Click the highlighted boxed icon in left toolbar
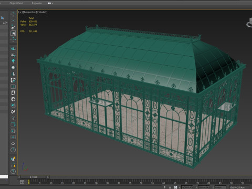The width and height of the screenshot is (252, 189). click(x=13, y=33)
